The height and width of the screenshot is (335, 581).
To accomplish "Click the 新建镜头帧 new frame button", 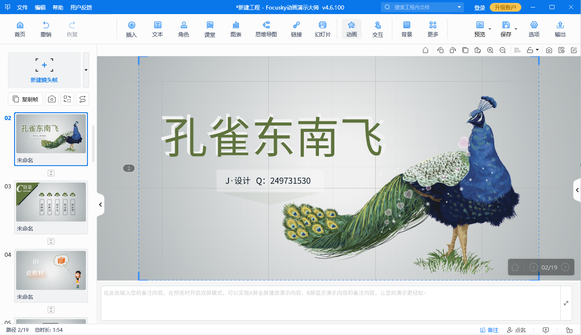I will coord(44,70).
